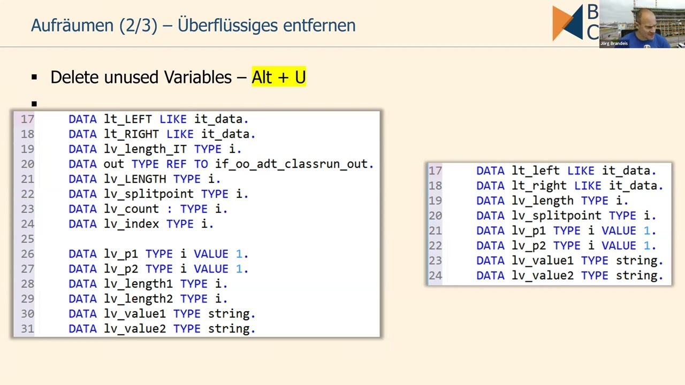The image size is (685, 385).
Task: Click line number 17 in left code block
Action: coord(27,119)
